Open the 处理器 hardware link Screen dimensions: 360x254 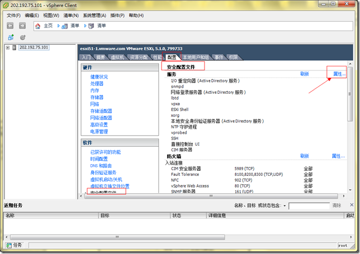(x=97, y=84)
